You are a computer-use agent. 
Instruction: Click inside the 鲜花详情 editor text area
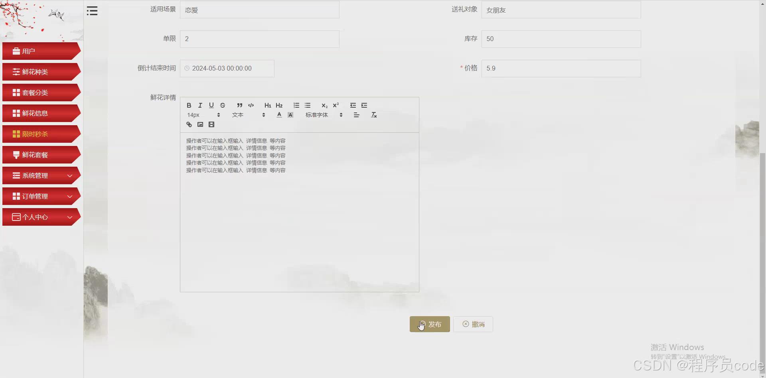pos(300,212)
